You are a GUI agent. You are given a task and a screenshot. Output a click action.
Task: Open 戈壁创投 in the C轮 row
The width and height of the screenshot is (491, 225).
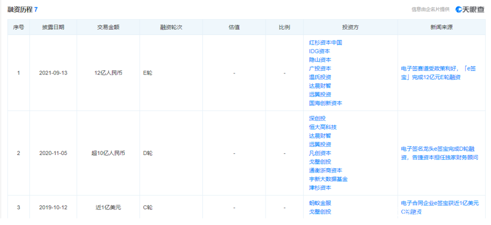[320, 212]
